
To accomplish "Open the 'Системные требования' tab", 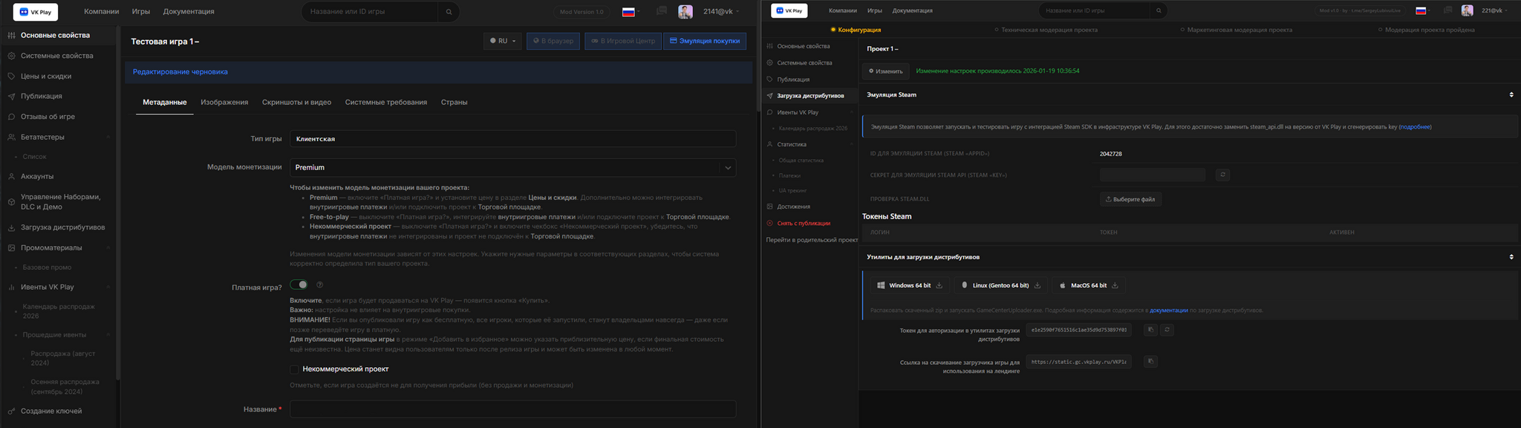I will 385,103.
